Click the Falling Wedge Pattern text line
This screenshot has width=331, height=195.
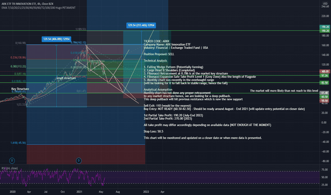174,67
